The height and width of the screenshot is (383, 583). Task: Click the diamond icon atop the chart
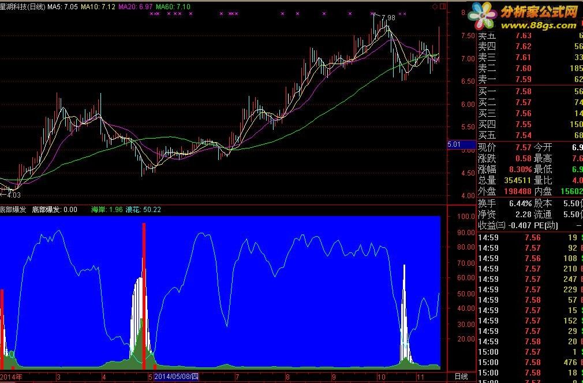(x=435, y=6)
